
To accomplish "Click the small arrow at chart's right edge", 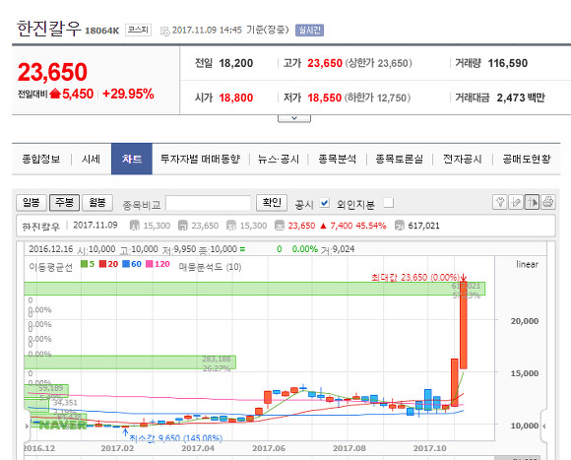I will (x=544, y=426).
